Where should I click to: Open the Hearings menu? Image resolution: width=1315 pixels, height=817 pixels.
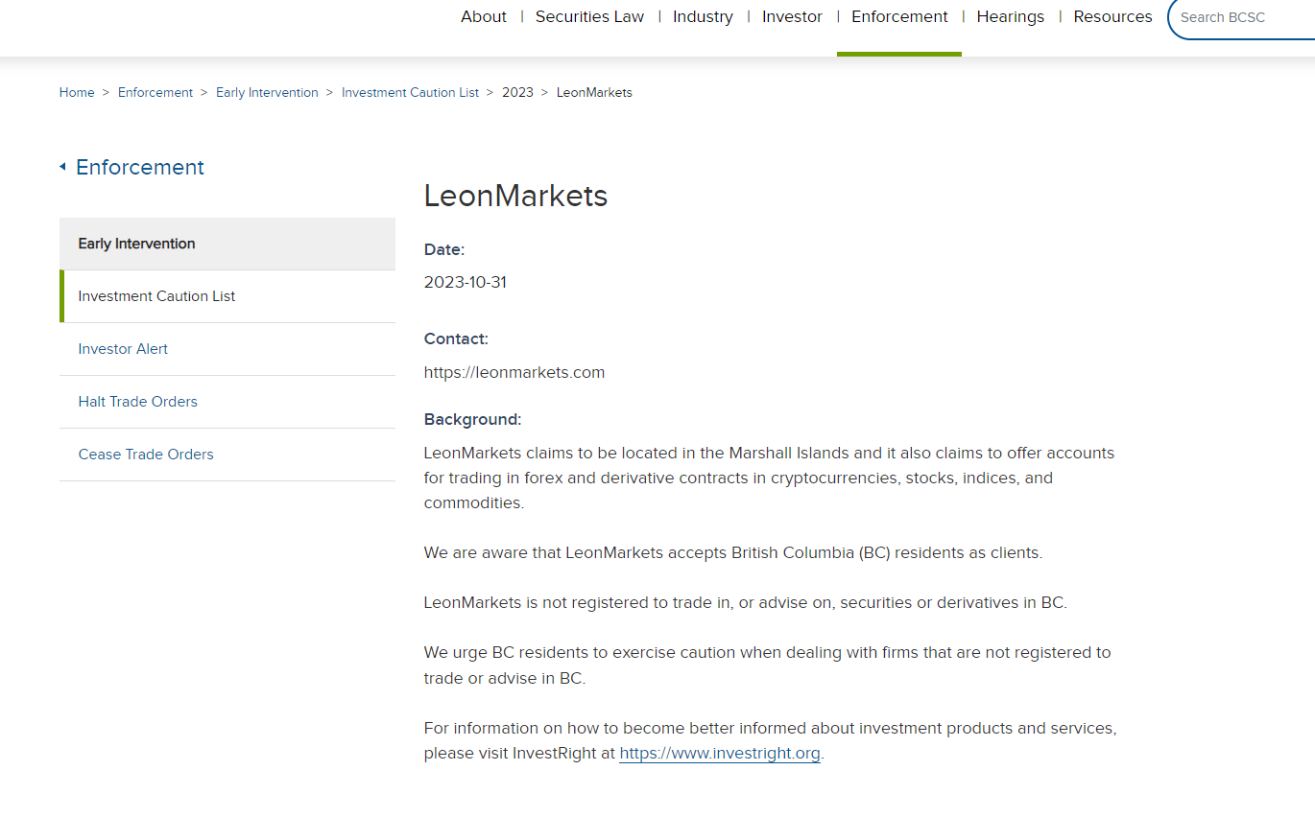click(1010, 17)
